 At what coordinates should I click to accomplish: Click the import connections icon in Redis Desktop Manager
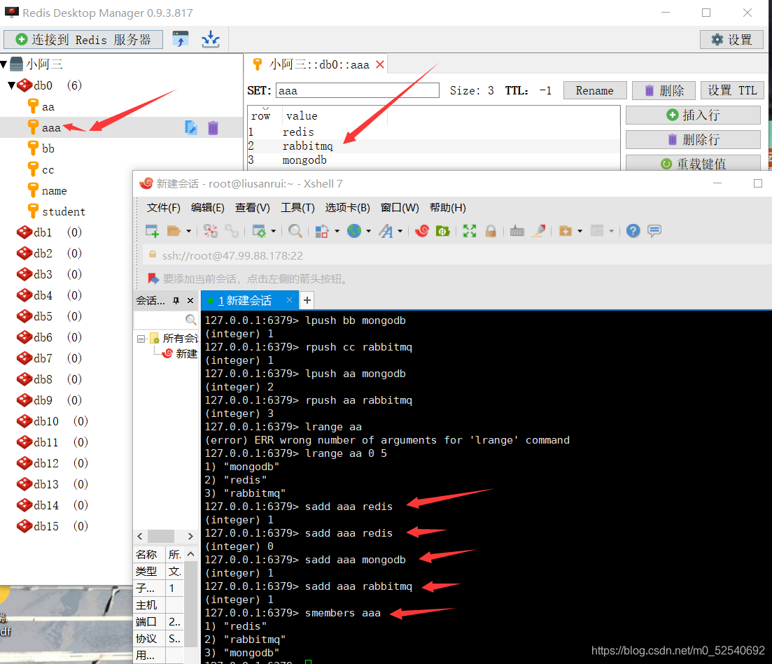(x=180, y=39)
